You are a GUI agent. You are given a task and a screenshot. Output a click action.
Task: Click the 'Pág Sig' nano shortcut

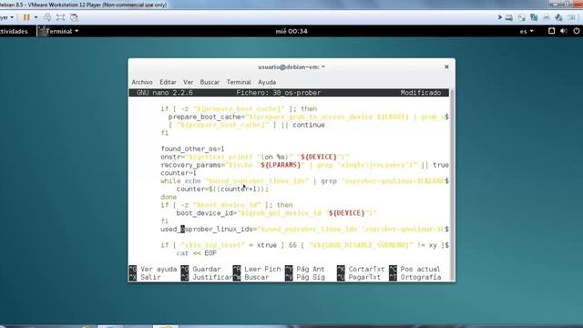[x=305, y=277]
